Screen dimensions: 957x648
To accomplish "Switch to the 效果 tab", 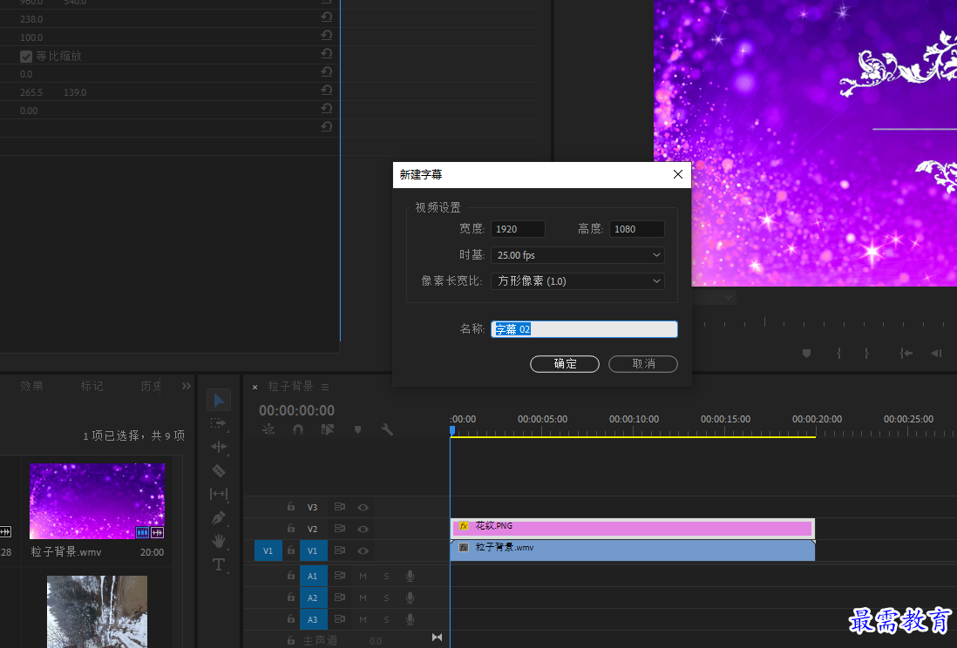I will (x=31, y=386).
